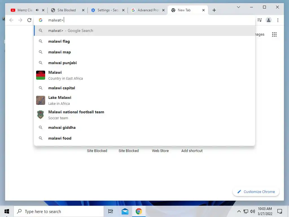The image size is (289, 217).
Task: Open the Windows Start menu
Action: [7, 211]
